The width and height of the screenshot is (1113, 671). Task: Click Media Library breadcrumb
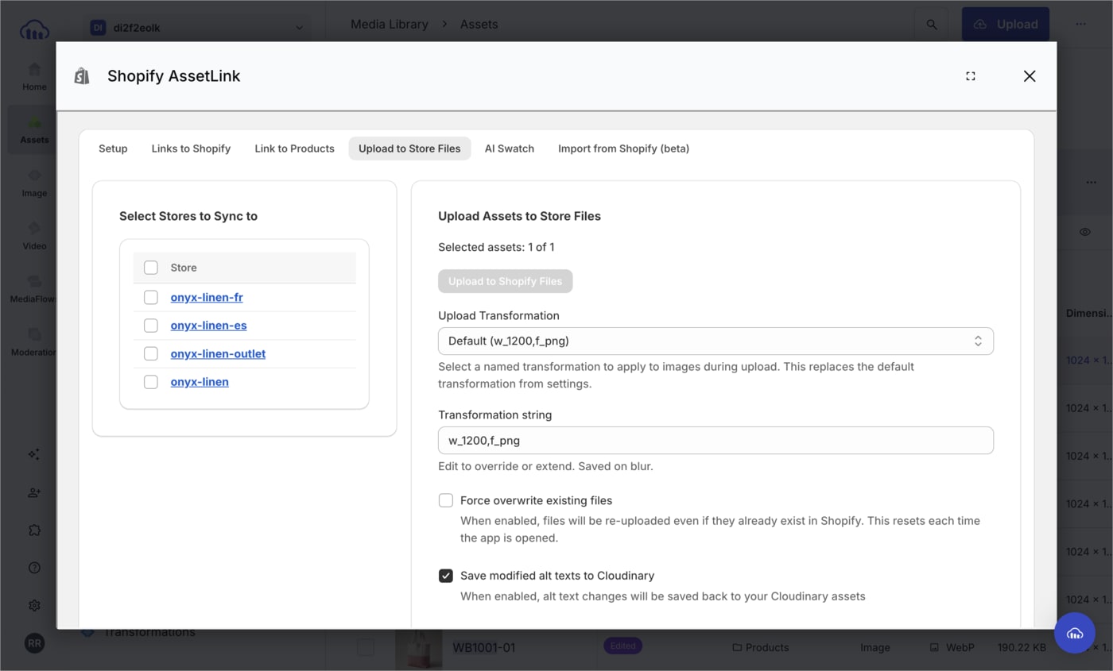coord(390,25)
